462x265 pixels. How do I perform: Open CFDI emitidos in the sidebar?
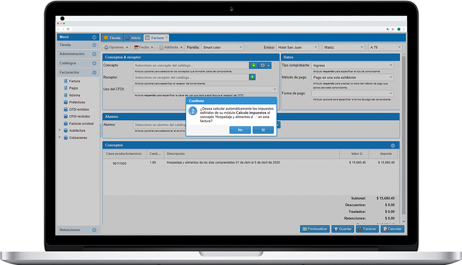click(x=79, y=109)
